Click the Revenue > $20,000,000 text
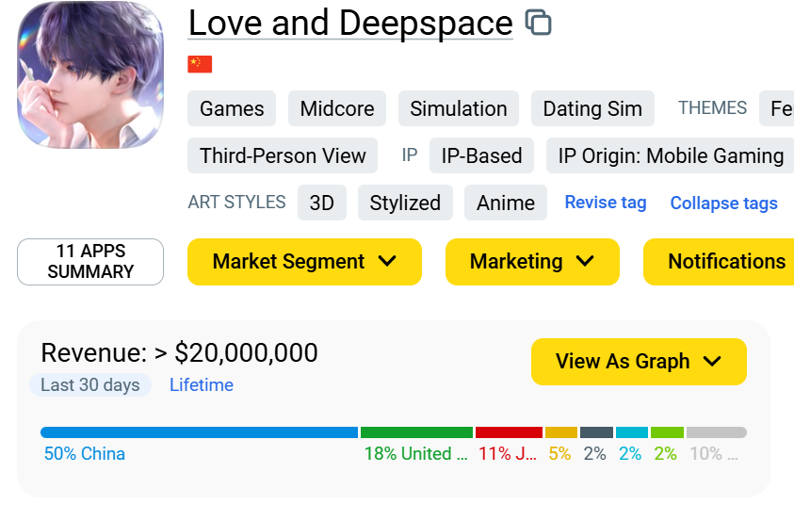794x521 pixels. [179, 353]
